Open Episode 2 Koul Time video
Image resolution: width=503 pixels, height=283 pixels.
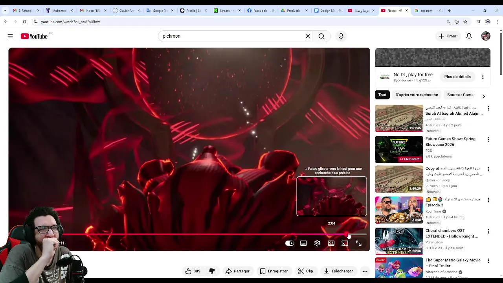click(x=399, y=210)
